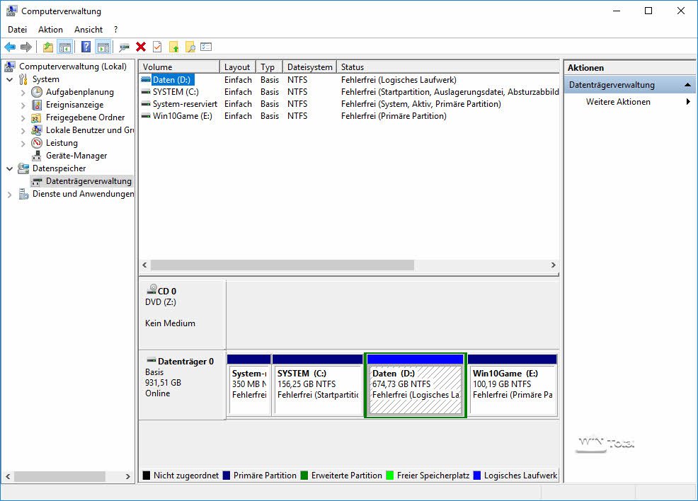Click the folder with magnifier toolbar icon

coord(190,47)
